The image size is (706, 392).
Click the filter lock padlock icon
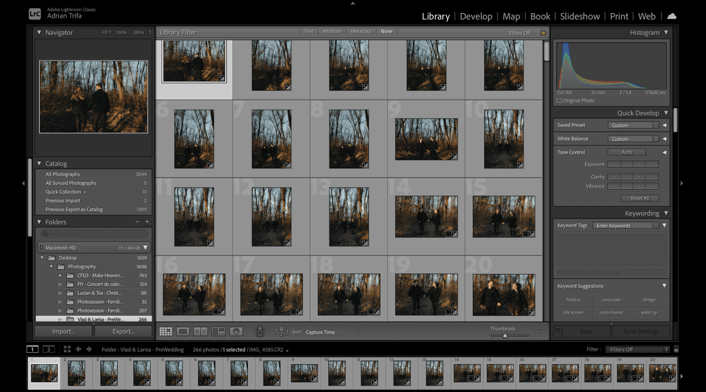click(x=543, y=32)
